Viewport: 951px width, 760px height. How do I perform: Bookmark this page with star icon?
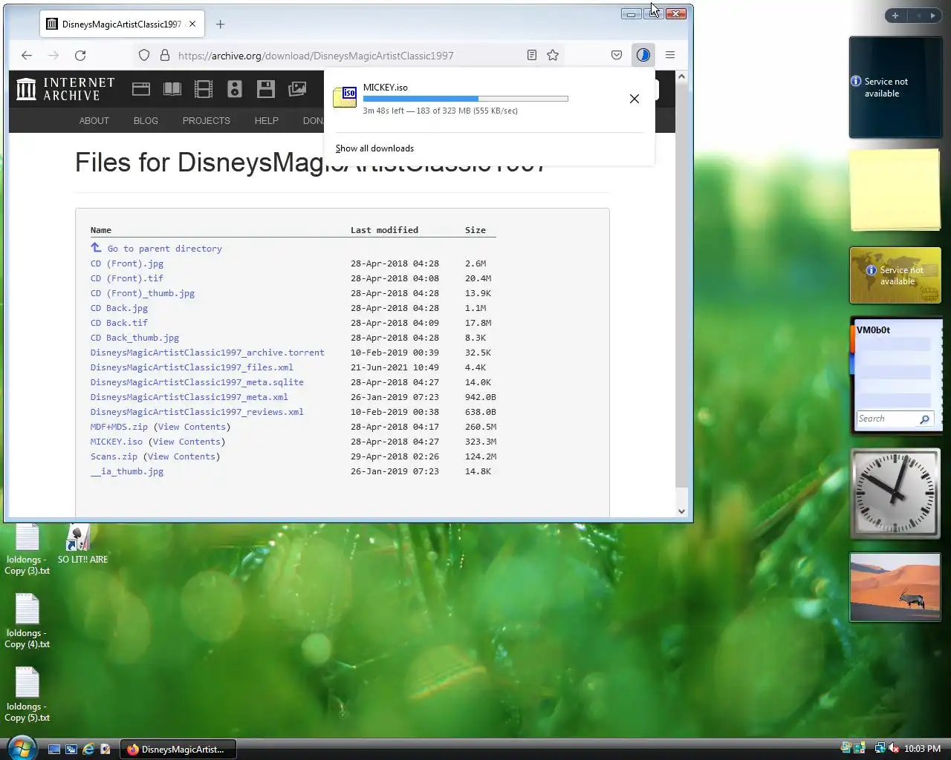[553, 55]
